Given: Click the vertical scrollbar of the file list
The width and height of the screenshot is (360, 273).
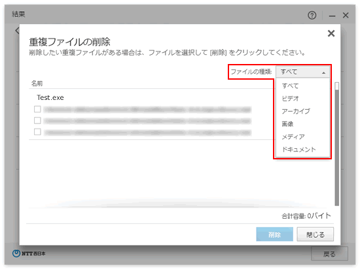Looking at the screenshot, I should coord(337,144).
